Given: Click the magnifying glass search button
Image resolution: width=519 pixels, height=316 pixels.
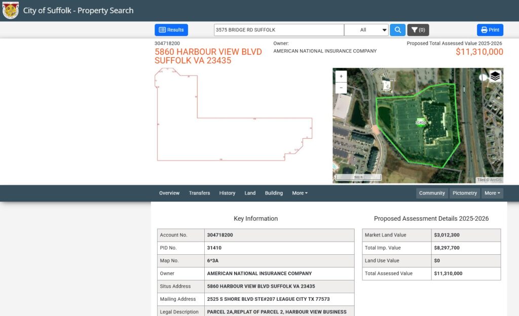Looking at the screenshot, I should point(397,30).
